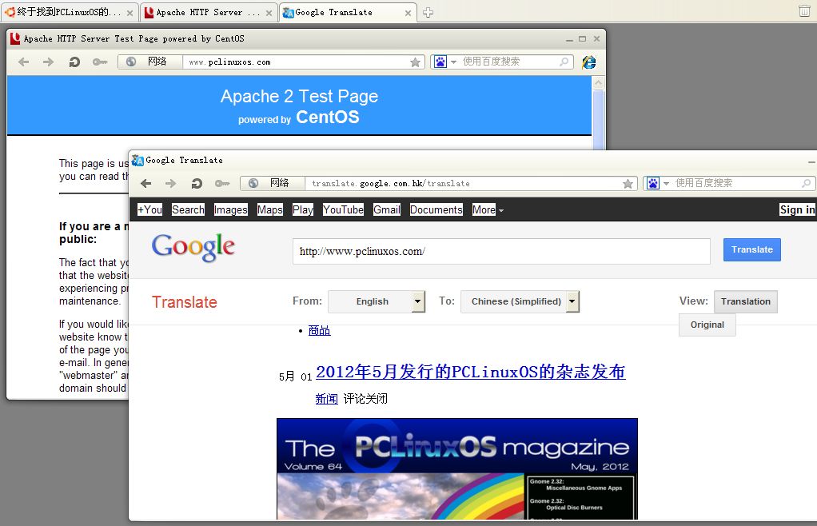Select Translation view button

tap(746, 301)
